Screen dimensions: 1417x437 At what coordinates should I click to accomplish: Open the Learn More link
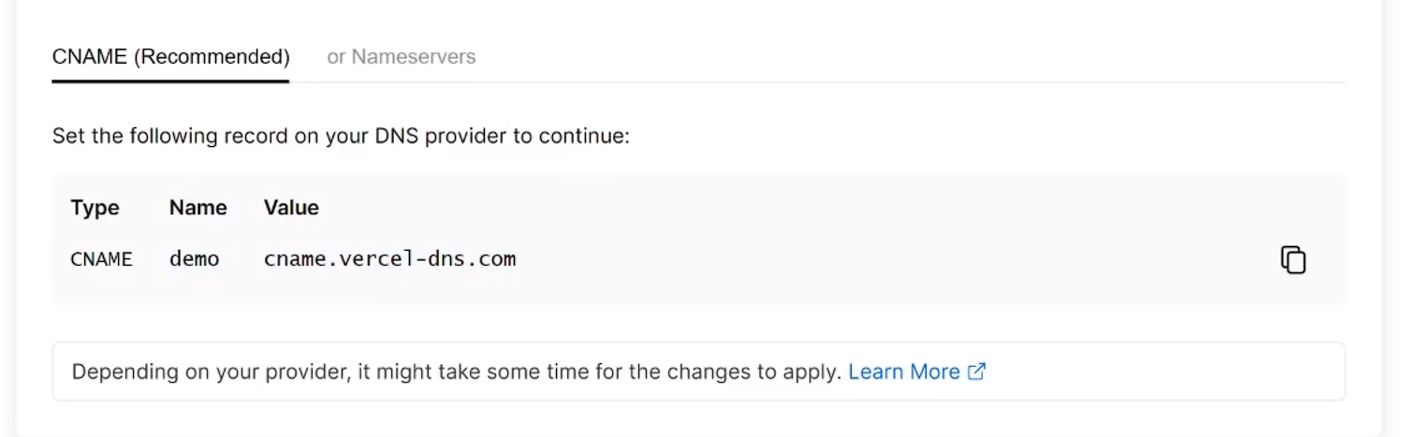(904, 371)
